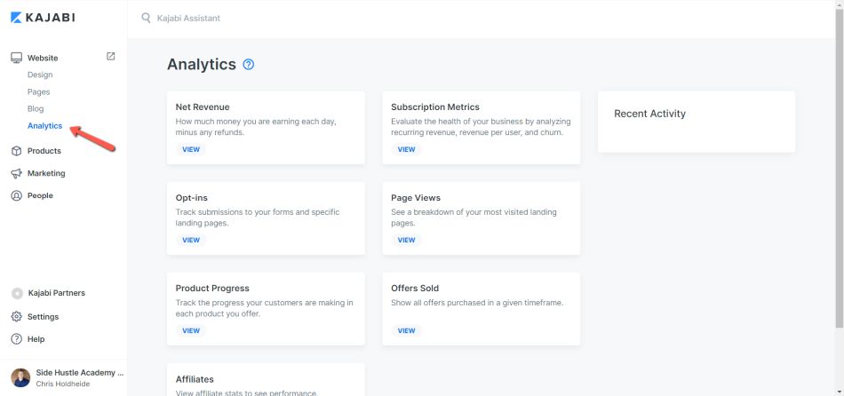Image resolution: width=844 pixels, height=396 pixels.
Task: Open People via the person icon
Action: pyautogui.click(x=17, y=196)
